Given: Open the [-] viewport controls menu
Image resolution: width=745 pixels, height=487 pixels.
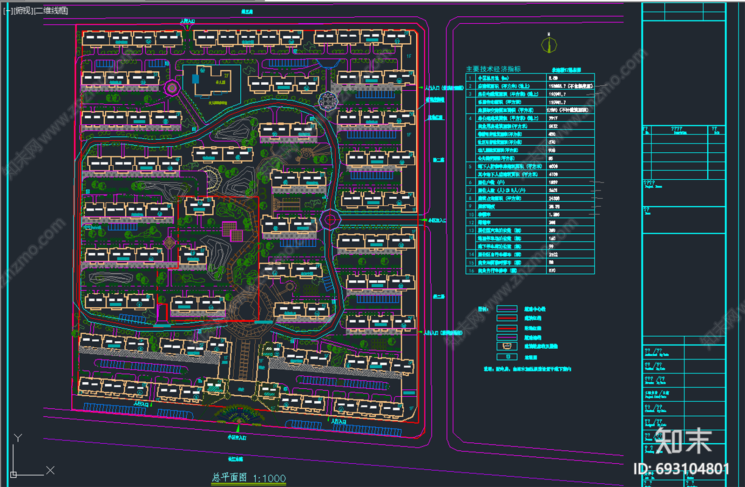Looking at the screenshot, I should [x=8, y=11].
